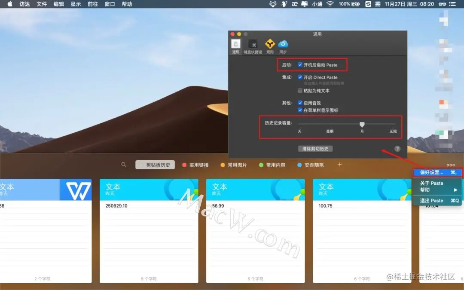
Task: Click the fox-head menu bar icon
Action: point(273,4)
